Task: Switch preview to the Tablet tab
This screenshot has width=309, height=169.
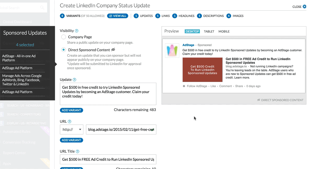Action: tap(209, 31)
